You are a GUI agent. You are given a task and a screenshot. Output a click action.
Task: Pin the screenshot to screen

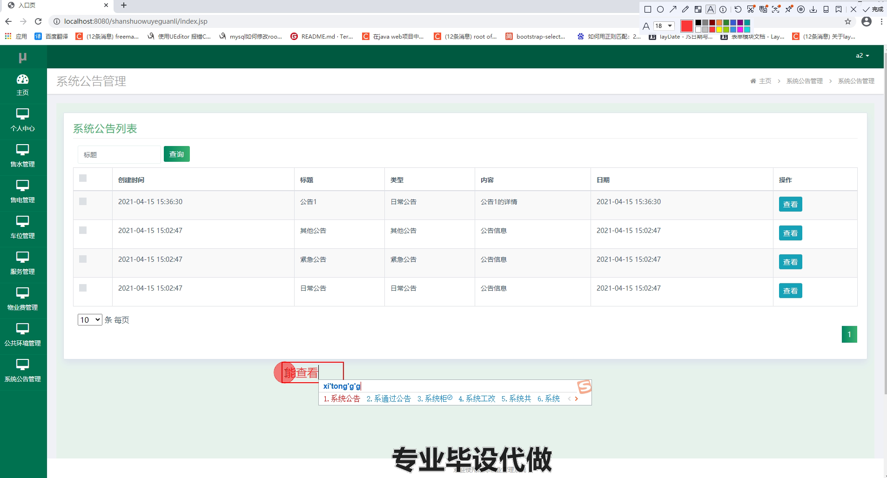[x=788, y=9]
